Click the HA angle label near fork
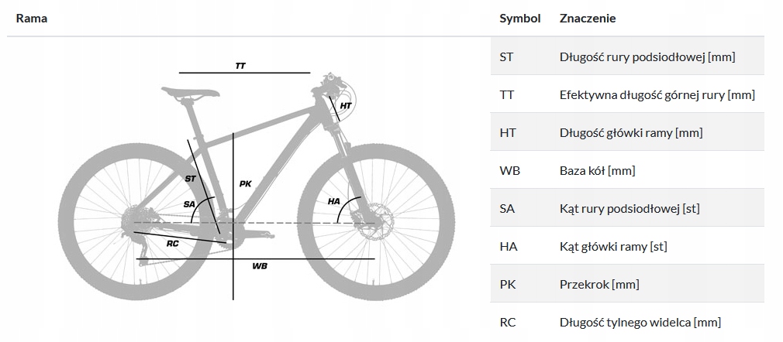783x342 pixels. click(334, 201)
